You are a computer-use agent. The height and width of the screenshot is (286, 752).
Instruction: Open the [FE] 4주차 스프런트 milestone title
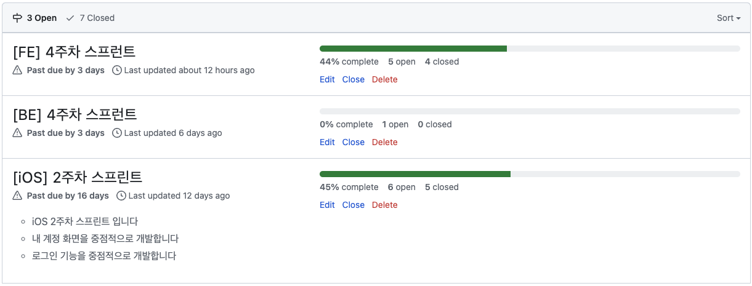(x=74, y=52)
